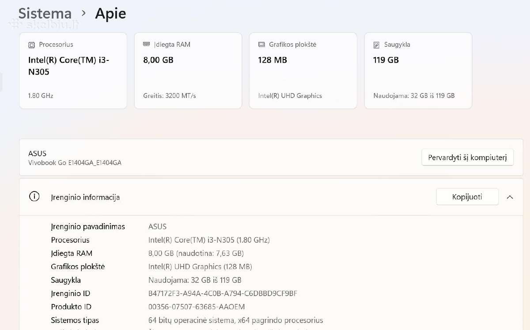The image size is (530, 330).
Task: Click the Produkto ID label
Action: [x=71, y=307]
